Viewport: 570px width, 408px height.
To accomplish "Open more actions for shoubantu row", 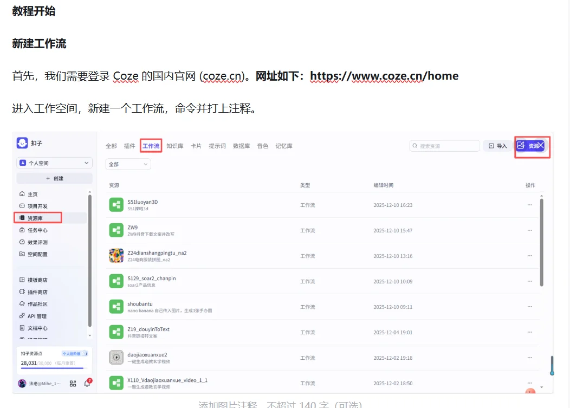I will pos(530,307).
